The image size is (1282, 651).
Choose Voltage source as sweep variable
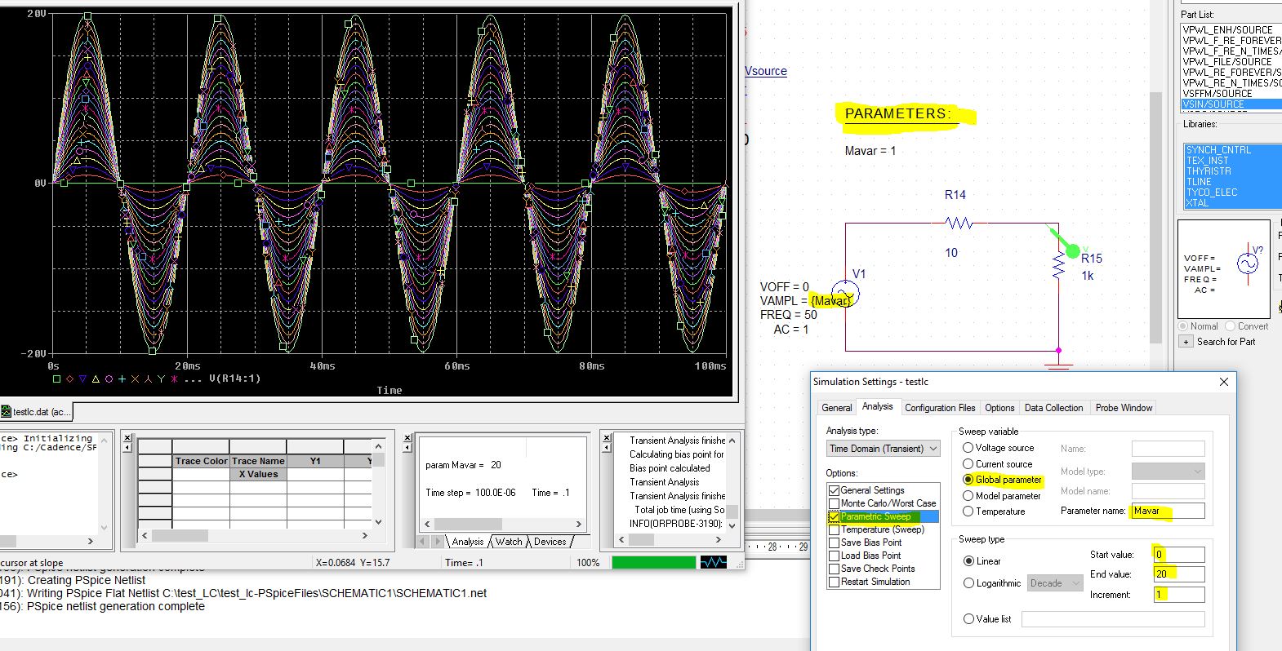click(x=968, y=448)
